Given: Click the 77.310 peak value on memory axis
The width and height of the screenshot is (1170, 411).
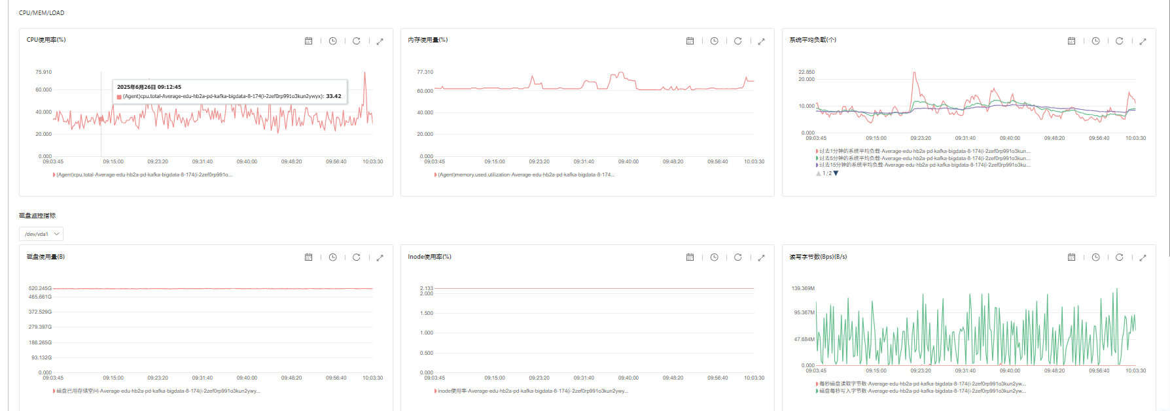Looking at the screenshot, I should tap(425, 72).
